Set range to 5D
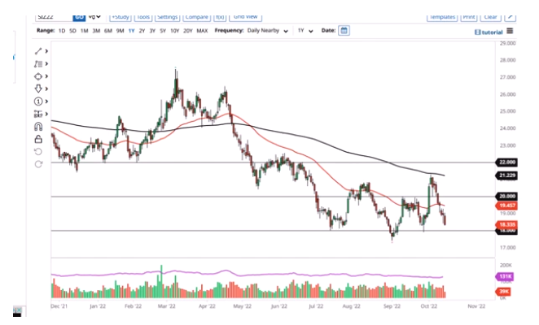This screenshot has width=539, height=325. [x=72, y=31]
